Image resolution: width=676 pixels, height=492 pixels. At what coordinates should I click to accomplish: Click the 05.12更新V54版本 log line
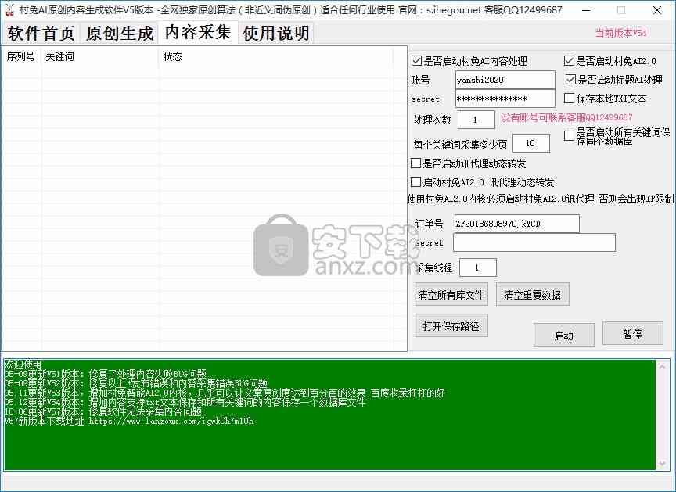[x=185, y=402]
